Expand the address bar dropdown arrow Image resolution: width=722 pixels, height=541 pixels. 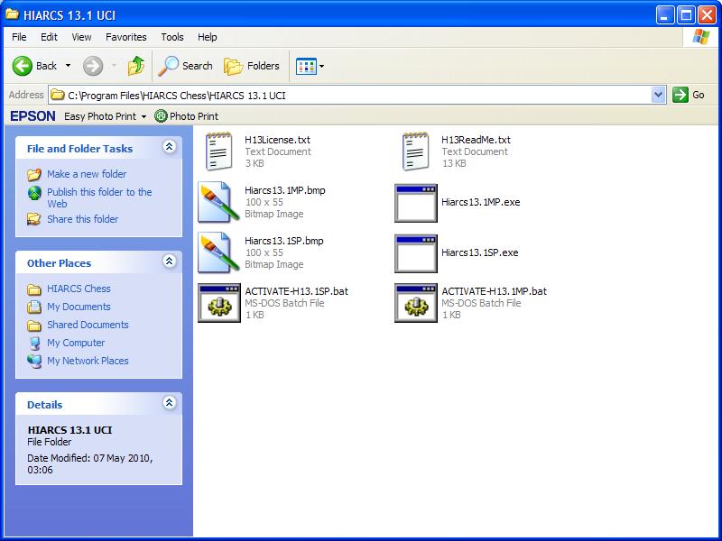658,95
